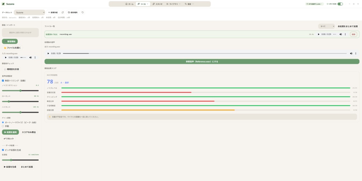Adjust the ノイズリダクション slider

[x=20, y=90]
